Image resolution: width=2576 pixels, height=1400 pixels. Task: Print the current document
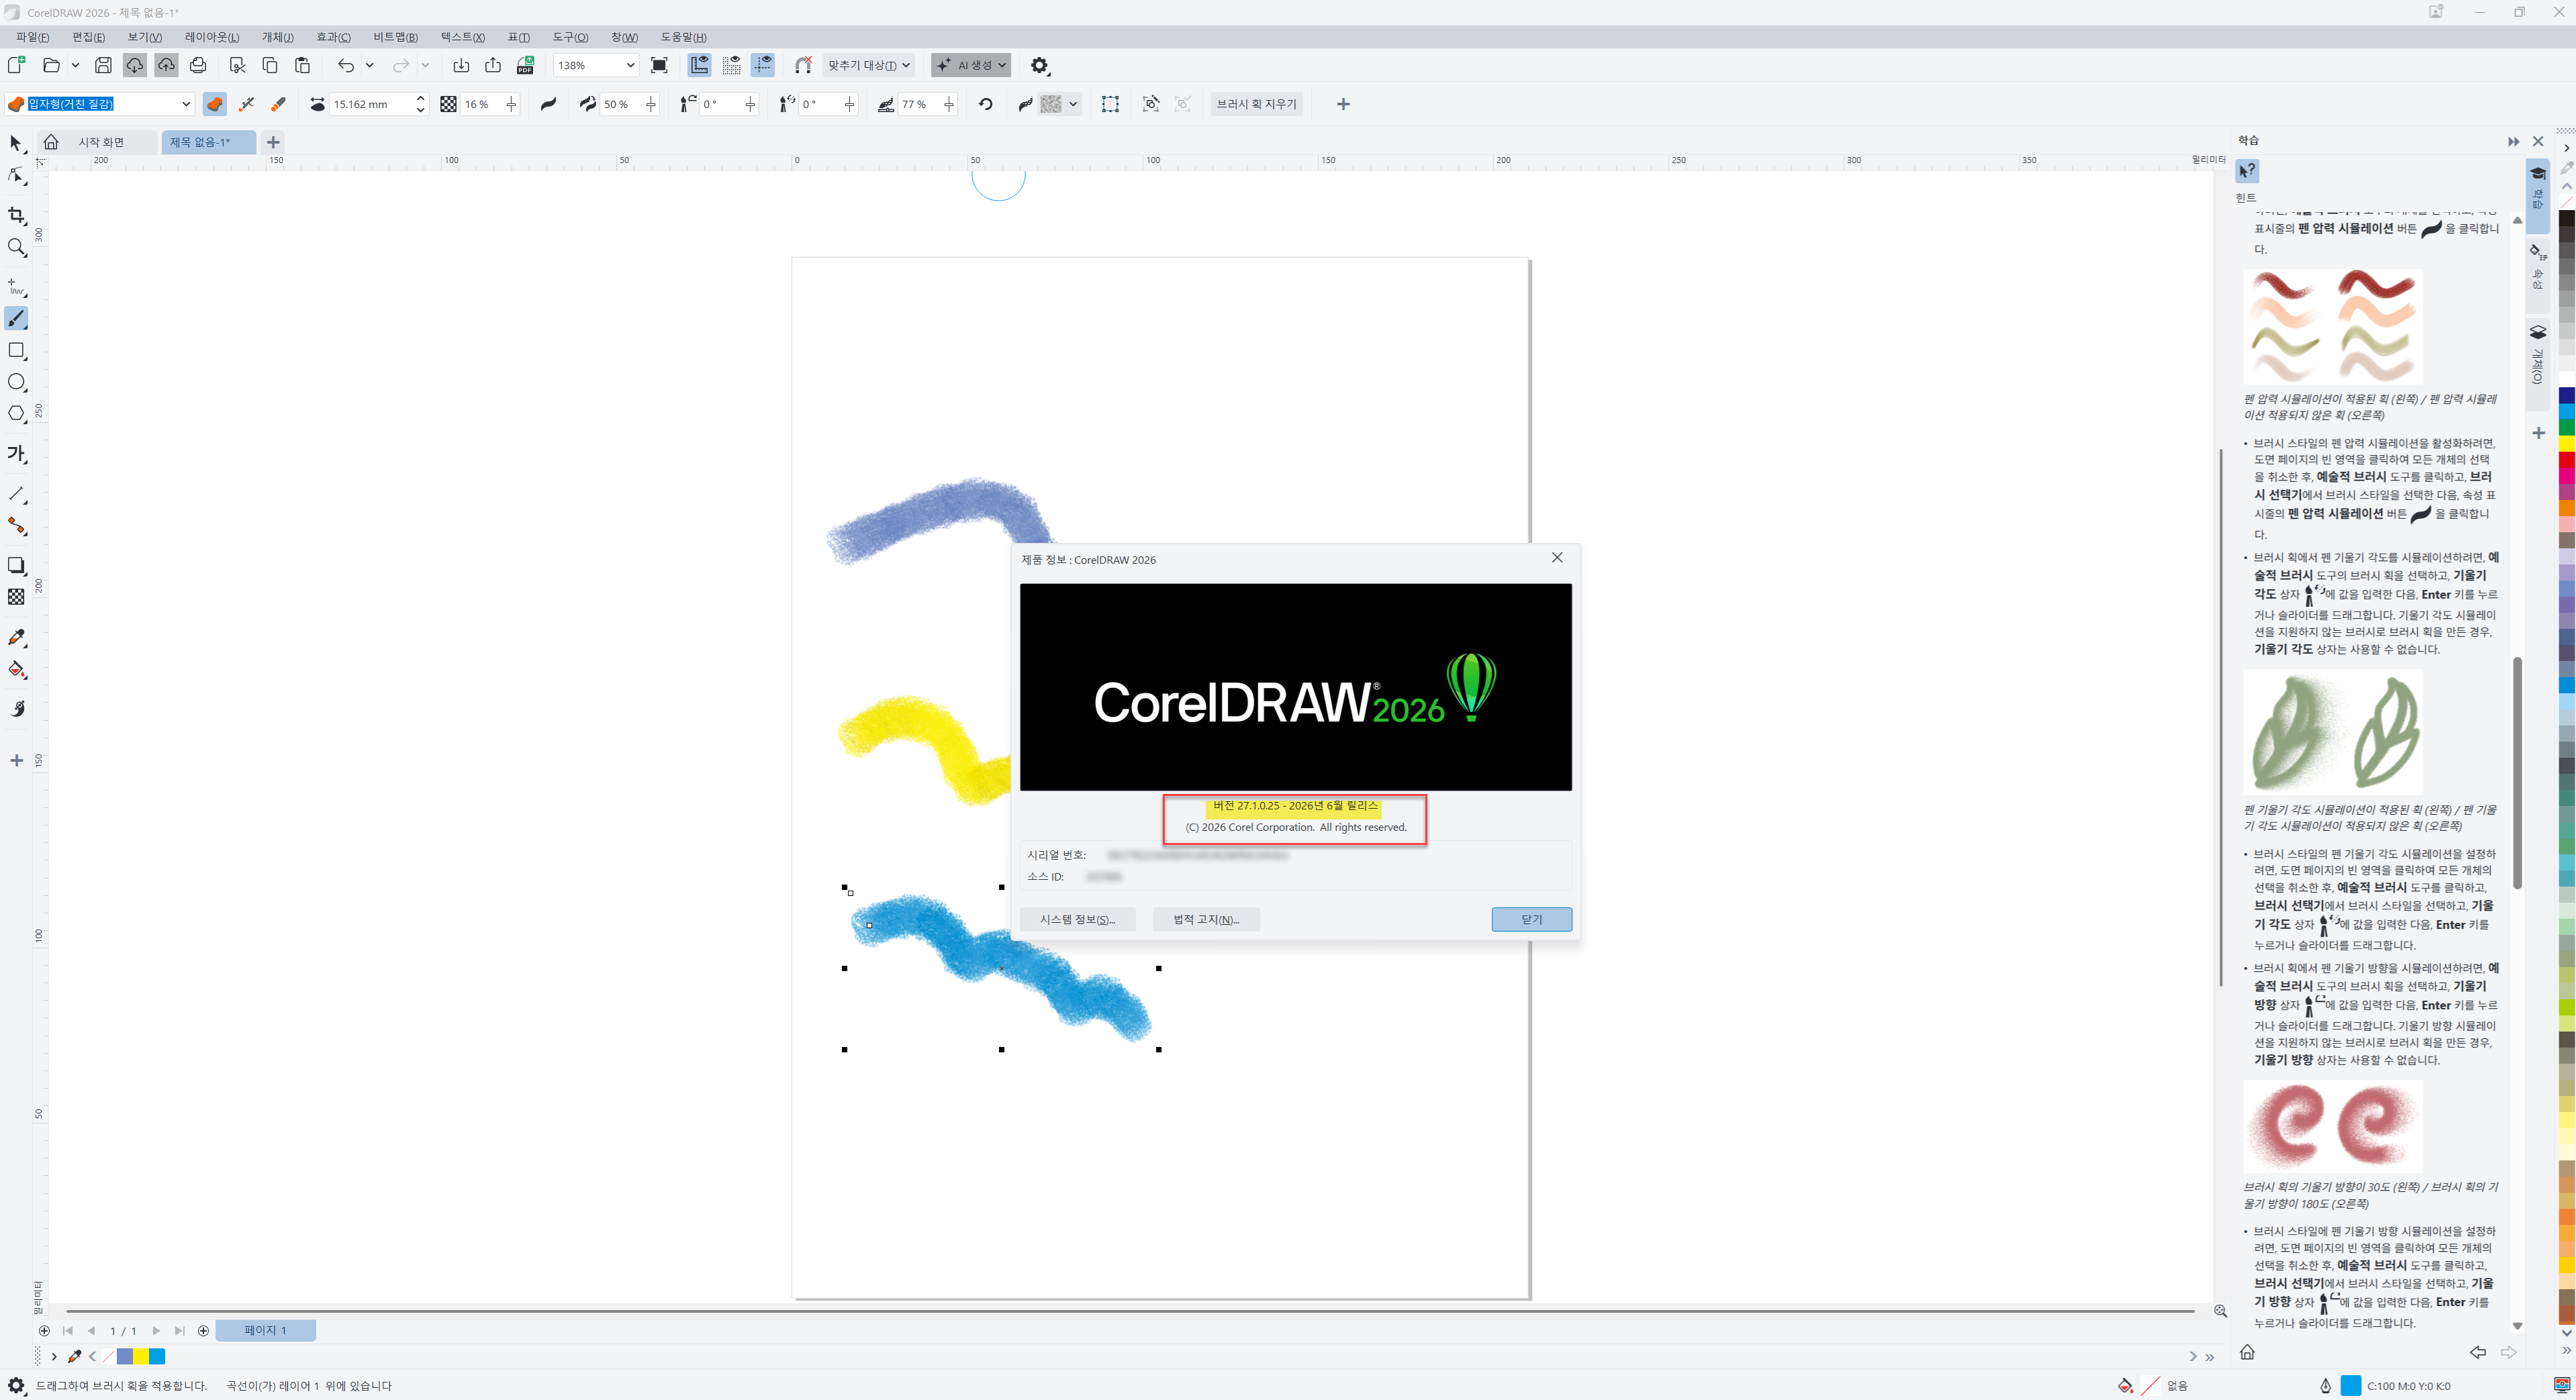click(x=198, y=65)
